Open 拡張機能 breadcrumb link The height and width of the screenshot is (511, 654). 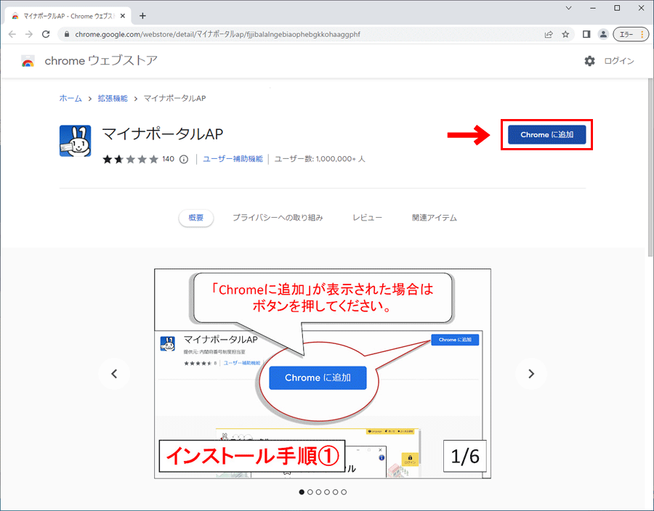point(113,98)
